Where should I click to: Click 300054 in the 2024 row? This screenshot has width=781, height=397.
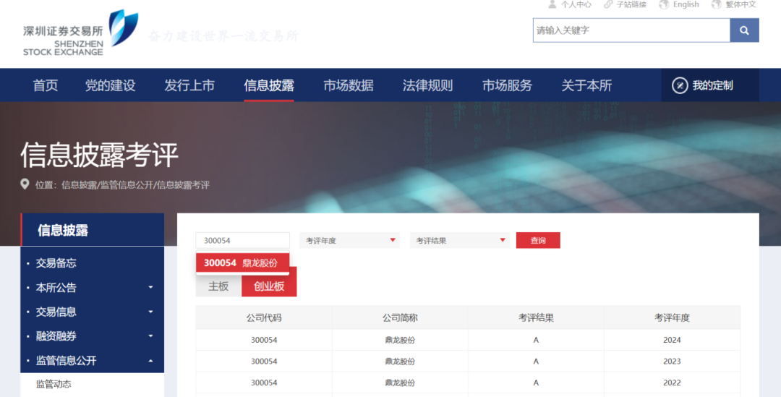click(x=264, y=340)
